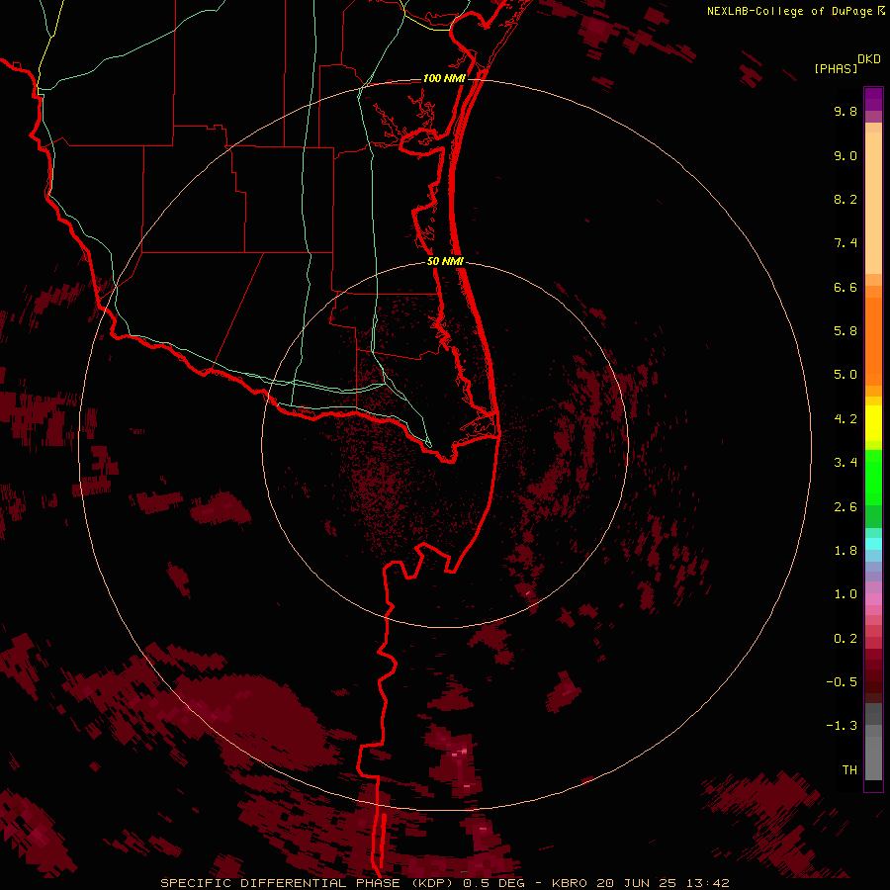This screenshot has height=890, width=890.
Task: Click the 8.2 legend value
Action: click(845, 199)
